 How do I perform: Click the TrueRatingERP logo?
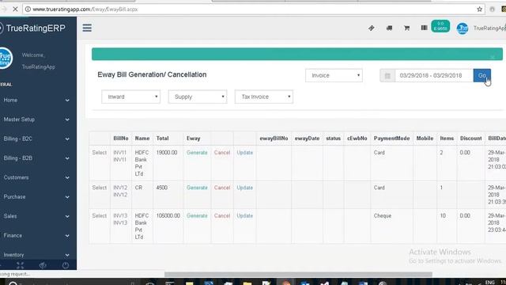pyautogui.click(x=33, y=28)
